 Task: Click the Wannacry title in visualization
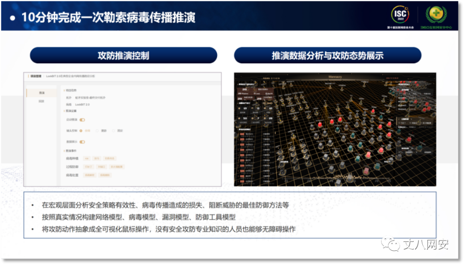pyautogui.click(x=335, y=77)
